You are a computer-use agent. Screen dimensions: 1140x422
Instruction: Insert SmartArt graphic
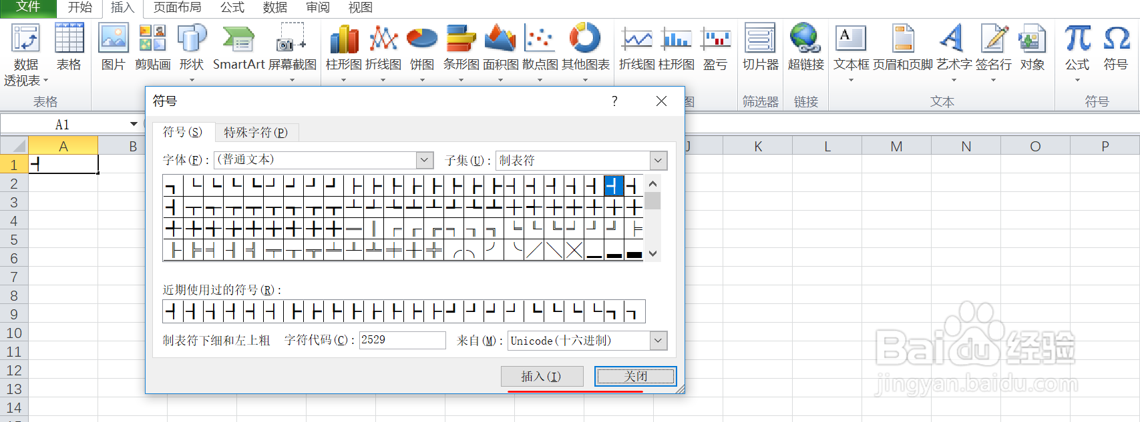tap(238, 47)
